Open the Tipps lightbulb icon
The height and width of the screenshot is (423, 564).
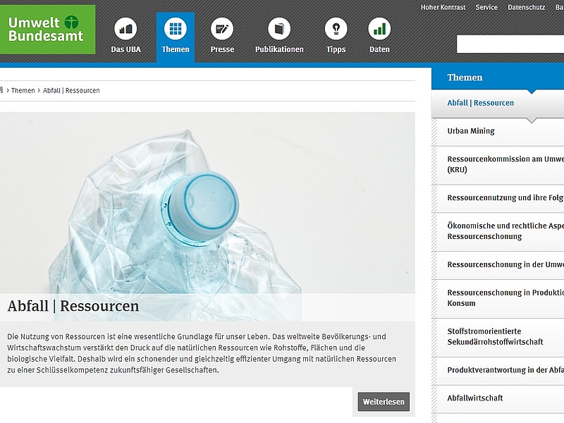pyautogui.click(x=336, y=29)
